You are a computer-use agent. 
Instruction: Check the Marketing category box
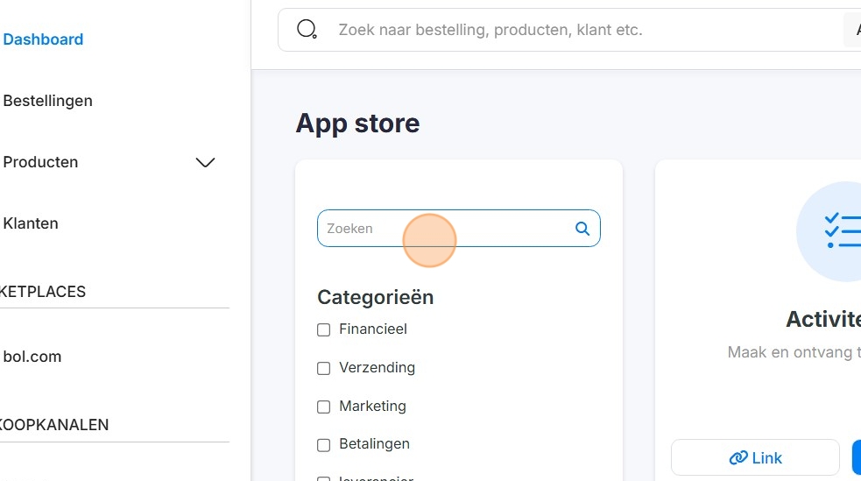(x=323, y=407)
